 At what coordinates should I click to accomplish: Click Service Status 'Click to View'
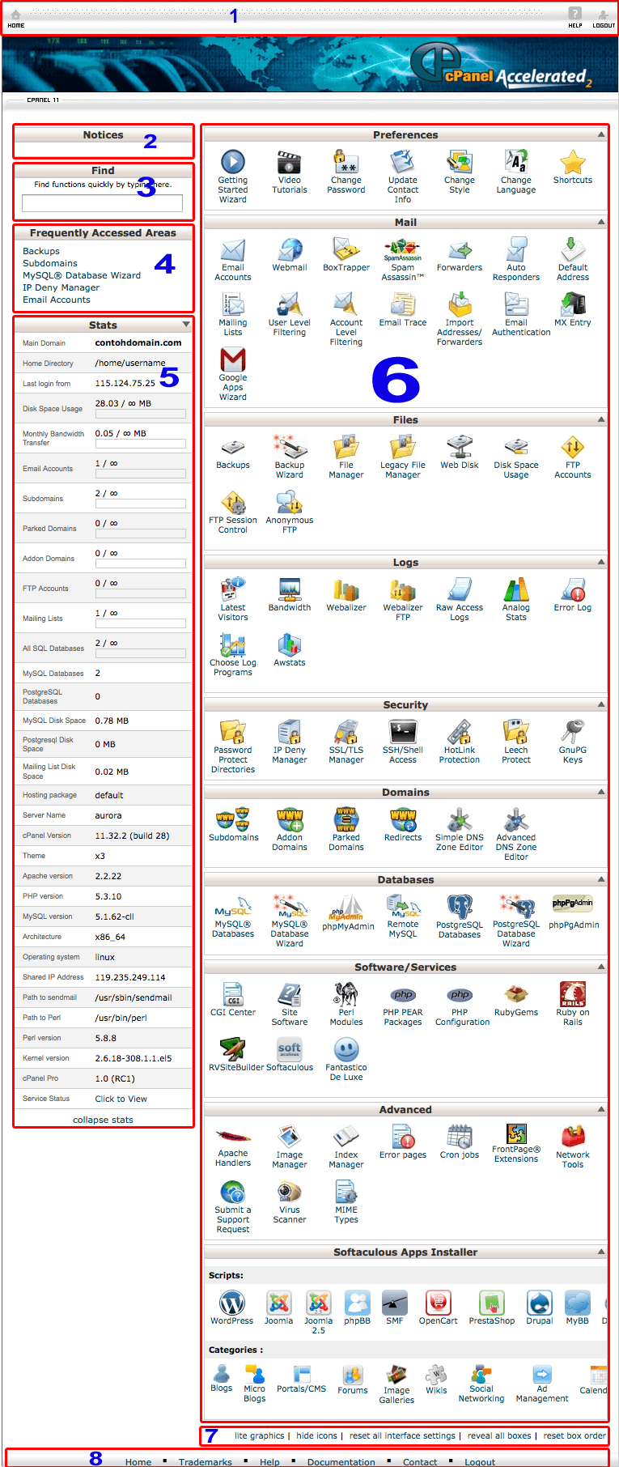tap(121, 1099)
